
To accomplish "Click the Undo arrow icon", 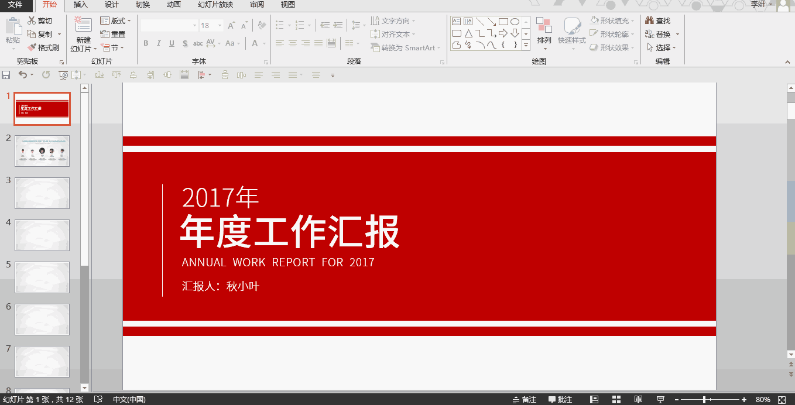I will click(x=22, y=75).
